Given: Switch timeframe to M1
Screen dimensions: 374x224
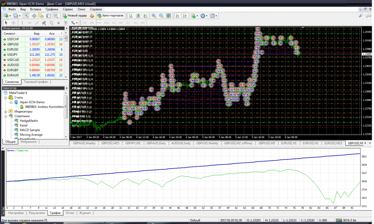Looking at the screenshot, I should point(85,23).
